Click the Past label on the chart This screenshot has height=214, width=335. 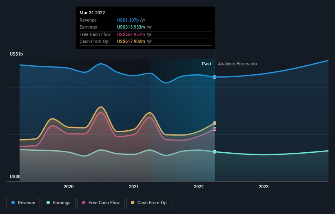(206, 64)
